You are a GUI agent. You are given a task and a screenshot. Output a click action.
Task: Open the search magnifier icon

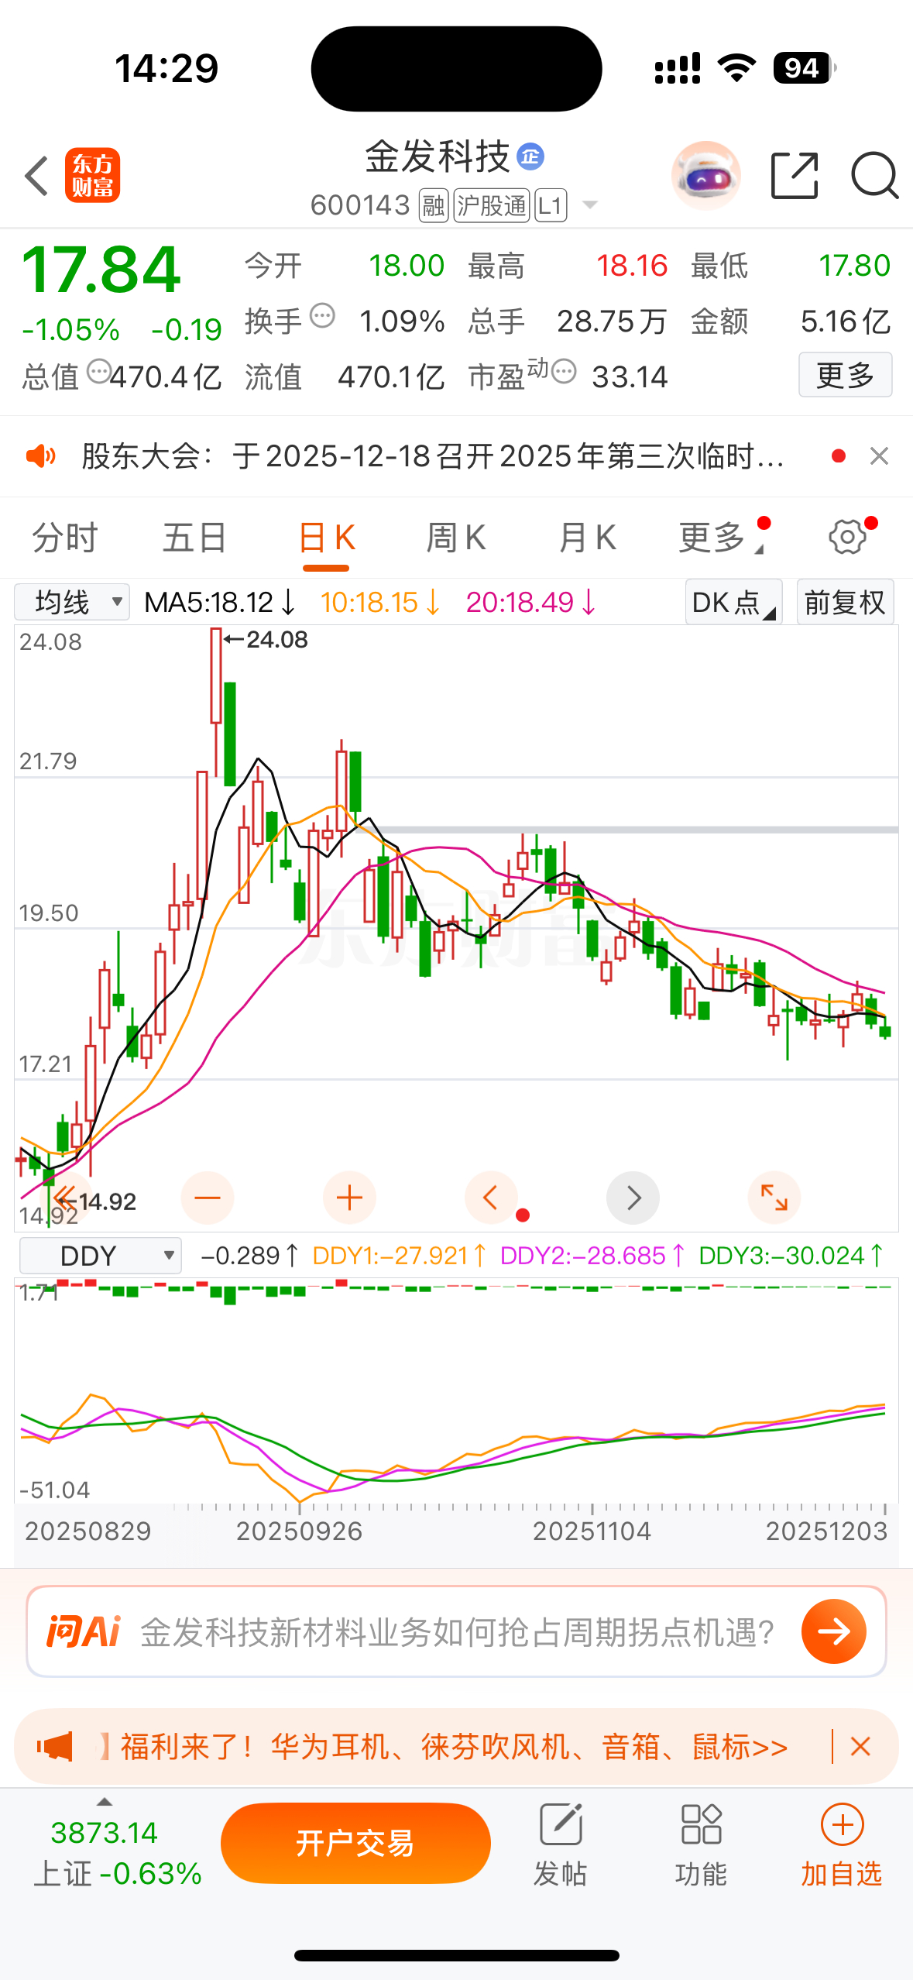pyautogui.click(x=875, y=176)
